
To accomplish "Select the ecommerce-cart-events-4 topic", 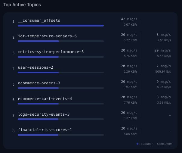I will [x=45, y=99].
